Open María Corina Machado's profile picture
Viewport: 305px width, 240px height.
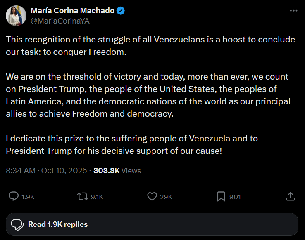click(16, 16)
